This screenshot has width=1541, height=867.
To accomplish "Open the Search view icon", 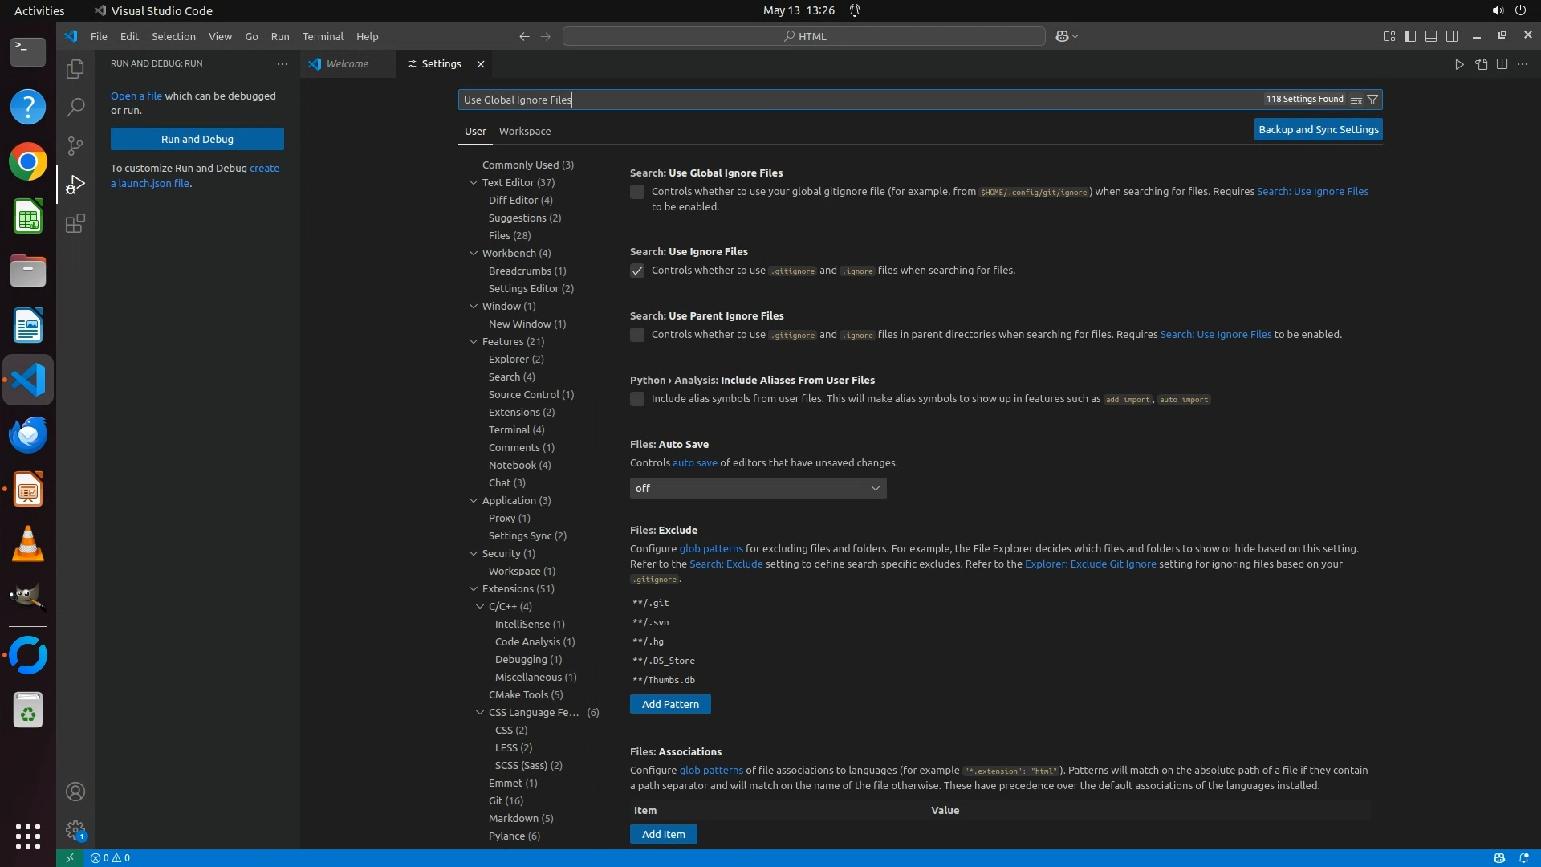I will coord(75,107).
